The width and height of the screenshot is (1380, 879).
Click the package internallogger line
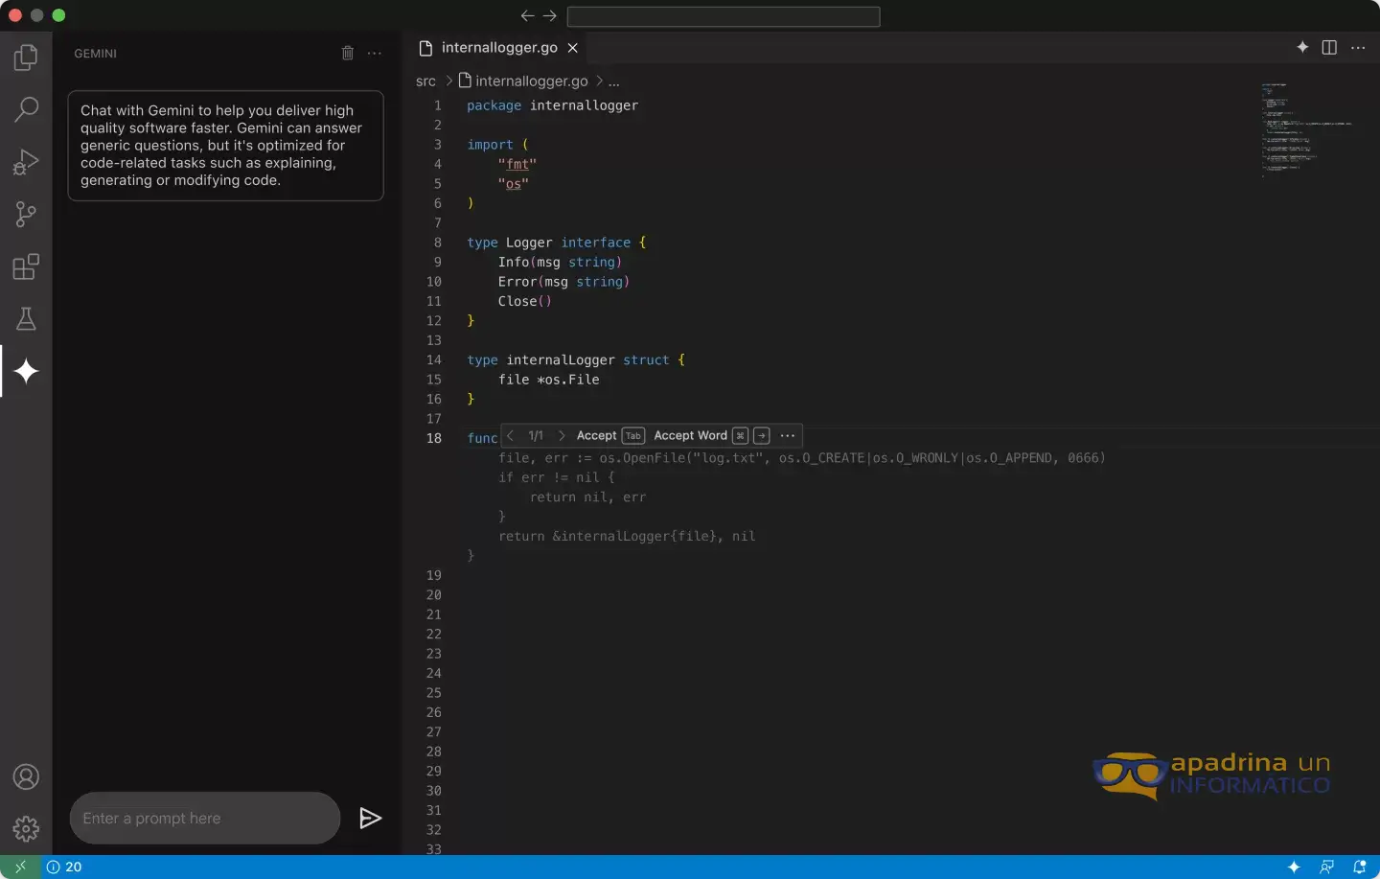click(x=552, y=105)
